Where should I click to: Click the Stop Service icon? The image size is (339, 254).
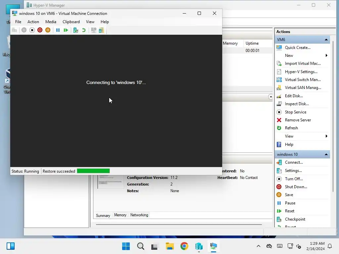(279, 112)
